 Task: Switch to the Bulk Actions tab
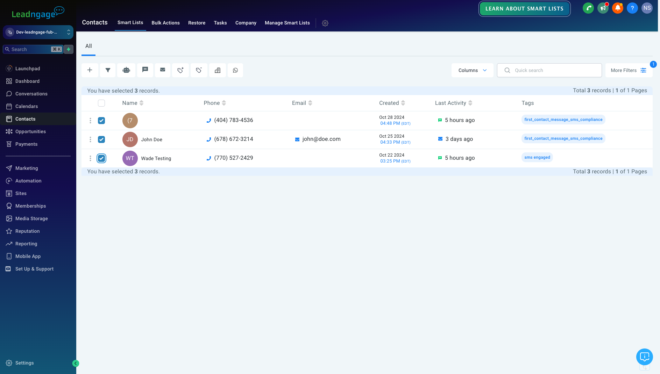pos(166,23)
